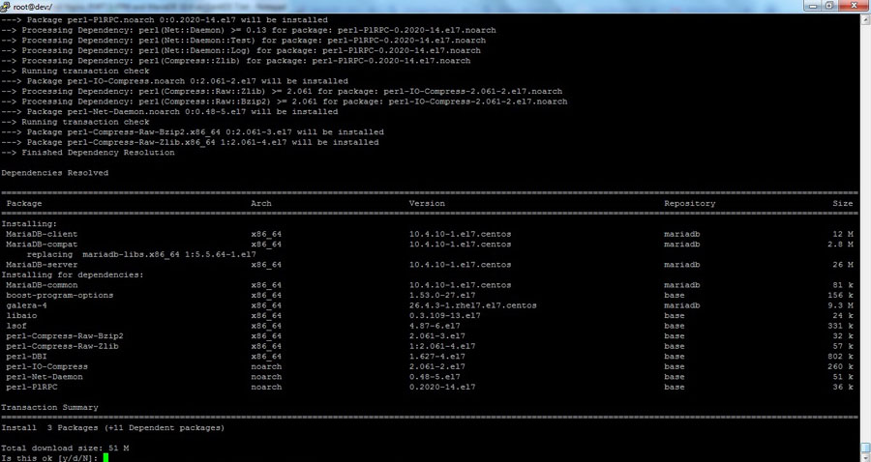871x462 pixels.
Task: Click 'Package perl-IO-Compress.noarch' will be installed line
Action: 174,81
